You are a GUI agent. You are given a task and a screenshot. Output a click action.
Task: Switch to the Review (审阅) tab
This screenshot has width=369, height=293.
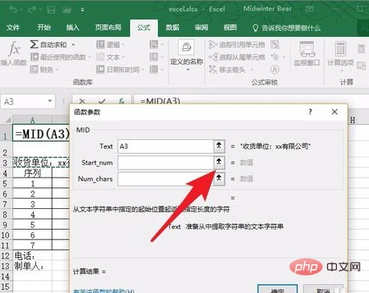coord(201,27)
